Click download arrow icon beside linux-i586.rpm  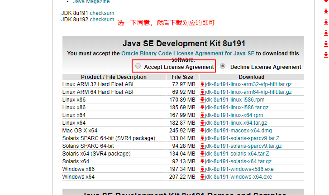[202, 100]
